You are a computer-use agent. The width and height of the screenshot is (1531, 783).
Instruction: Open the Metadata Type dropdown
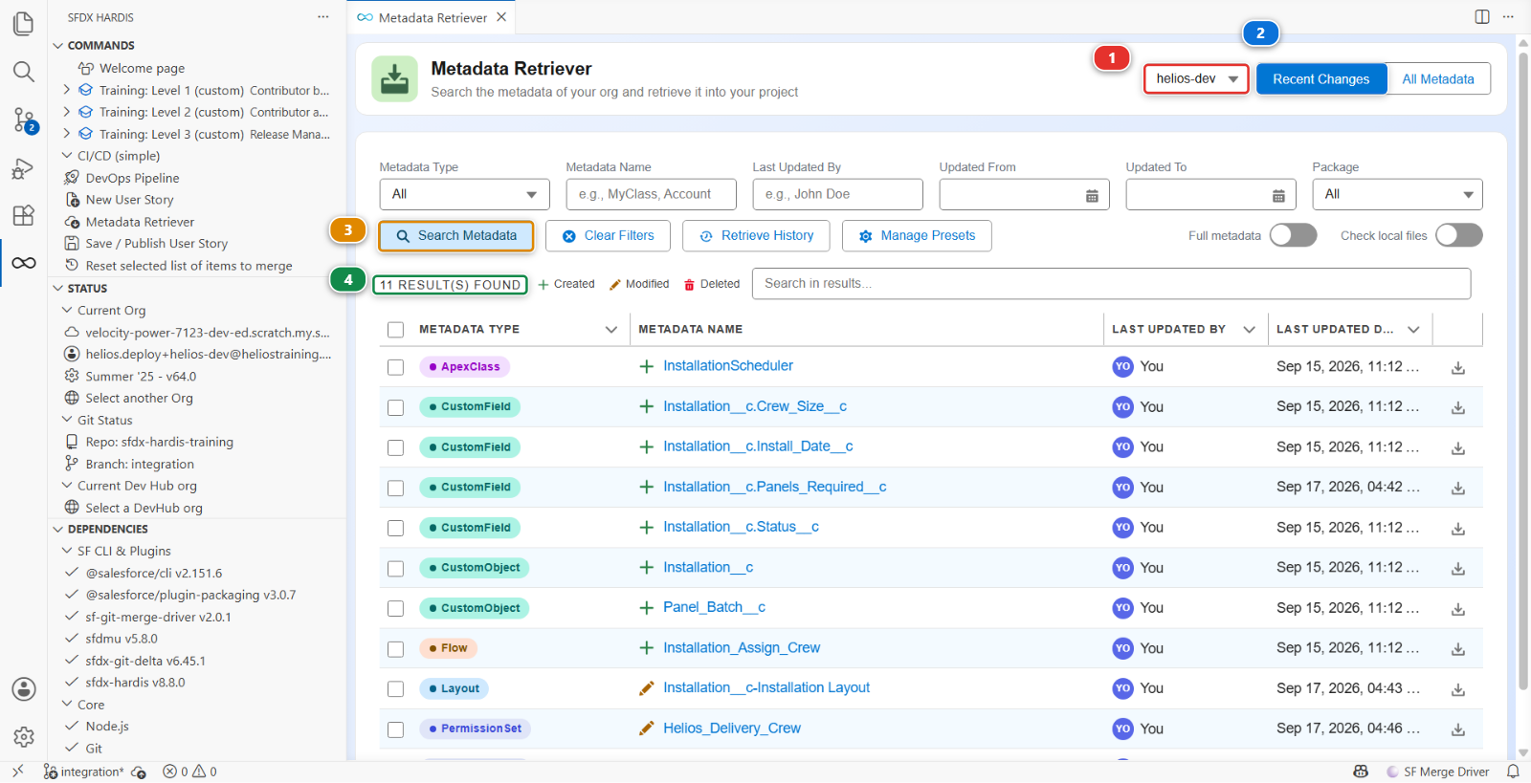[x=464, y=194]
